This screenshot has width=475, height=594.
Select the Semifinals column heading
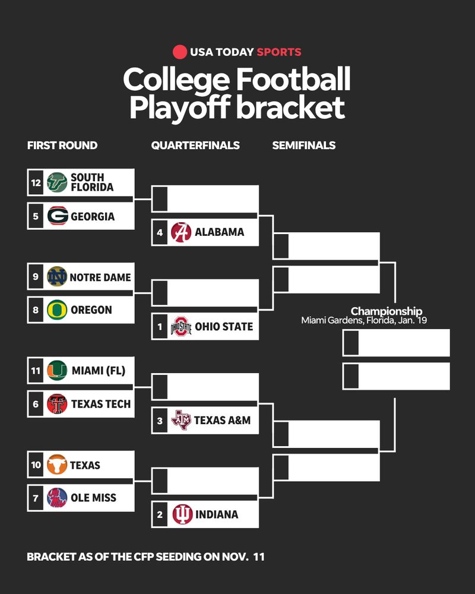pos(304,146)
